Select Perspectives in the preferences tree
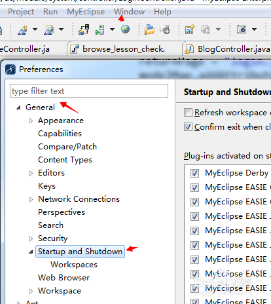 [x=62, y=212]
